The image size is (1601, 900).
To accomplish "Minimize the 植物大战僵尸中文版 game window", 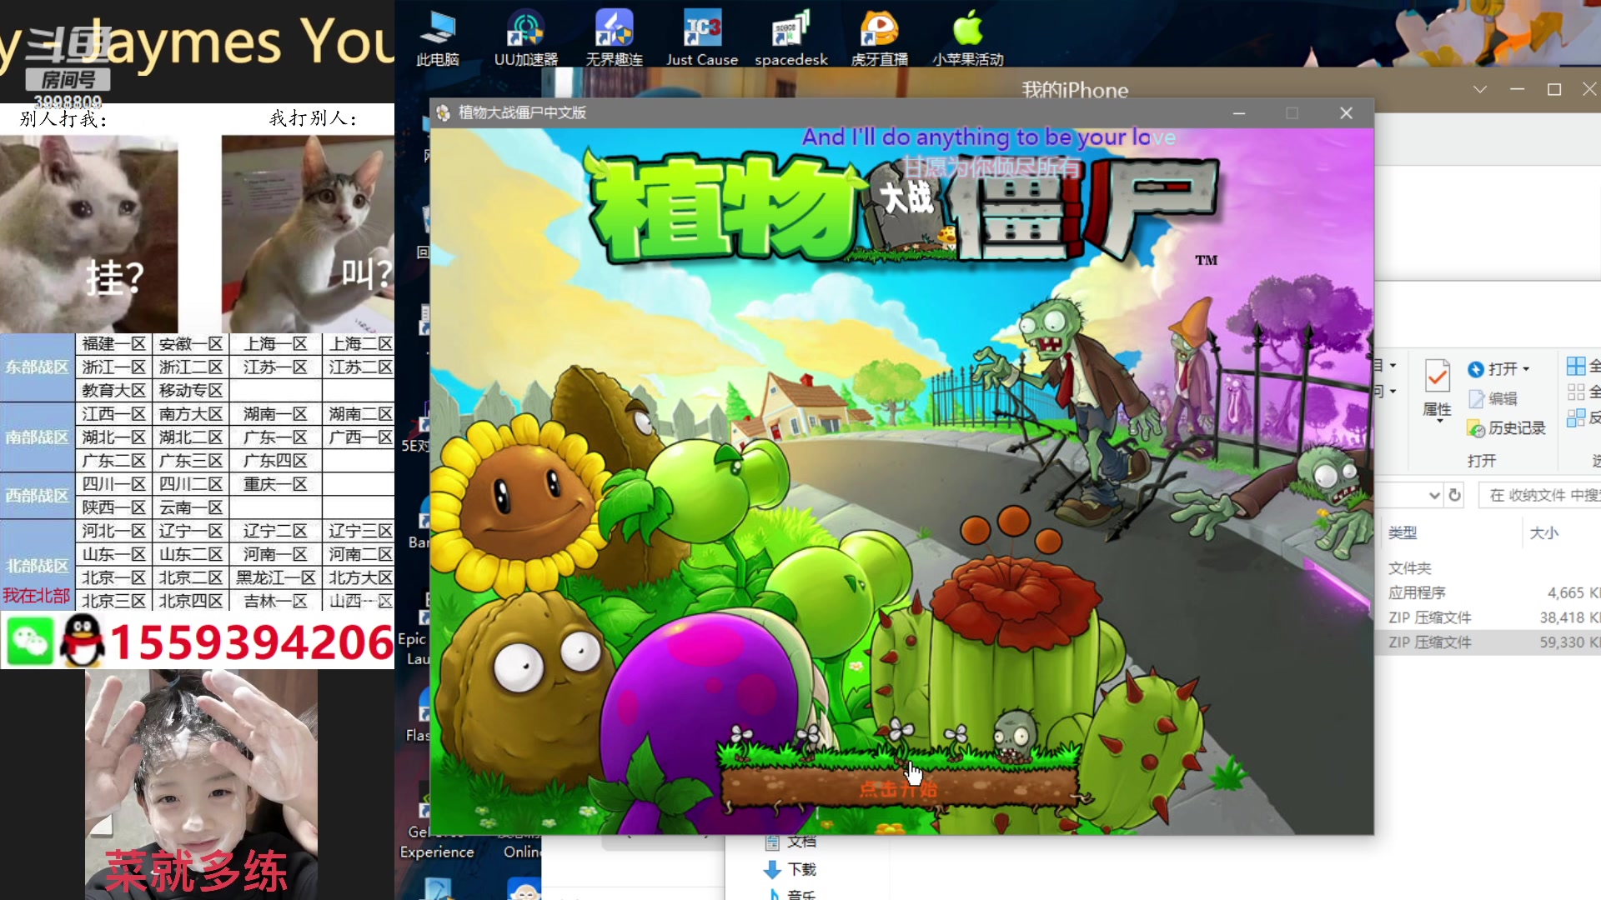I will point(1239,112).
